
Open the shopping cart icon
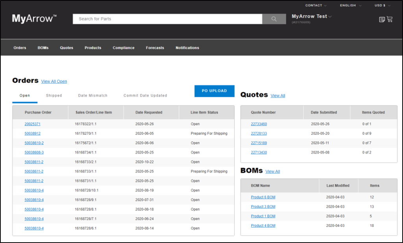[390, 19]
